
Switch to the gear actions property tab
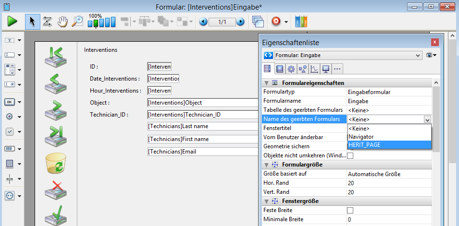coord(291,69)
